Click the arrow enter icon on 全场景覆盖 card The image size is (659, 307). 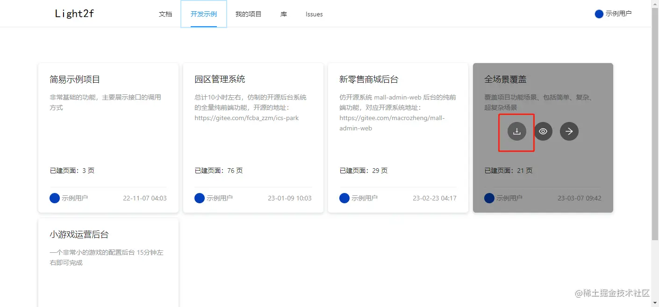pos(569,131)
